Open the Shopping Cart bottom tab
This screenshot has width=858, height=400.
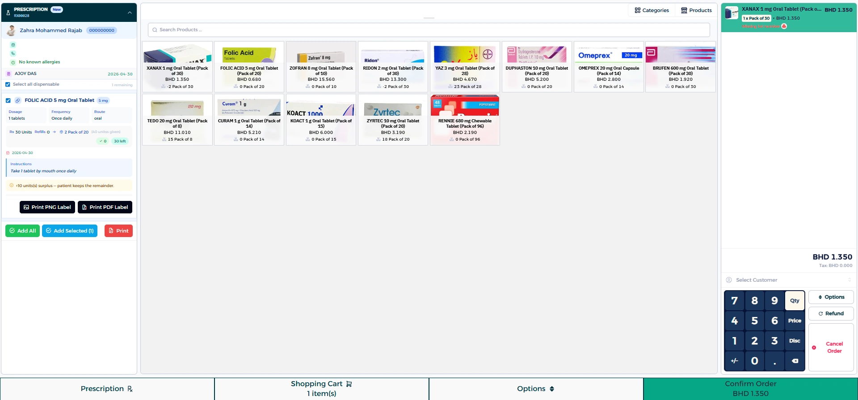pyautogui.click(x=322, y=389)
